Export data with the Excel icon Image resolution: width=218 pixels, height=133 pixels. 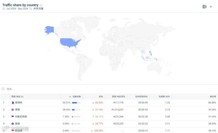coord(204,7)
